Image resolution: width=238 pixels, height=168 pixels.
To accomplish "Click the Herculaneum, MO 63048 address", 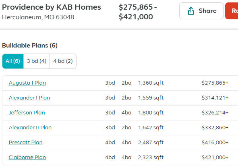I will pyautogui.click(x=38, y=17).
